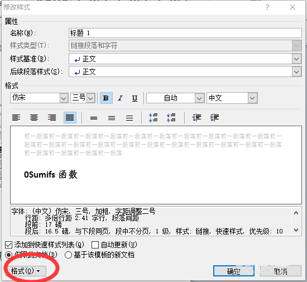Toggle Bold formatting button
This screenshot has width=307, height=282.
tap(106, 98)
